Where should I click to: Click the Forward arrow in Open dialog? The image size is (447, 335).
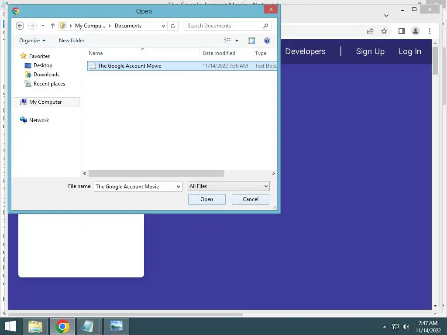pos(32,26)
